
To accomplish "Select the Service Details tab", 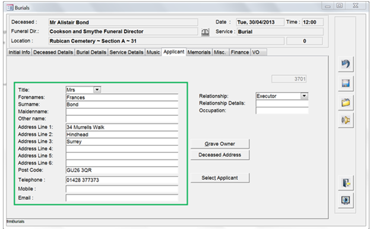I will 127,52.
